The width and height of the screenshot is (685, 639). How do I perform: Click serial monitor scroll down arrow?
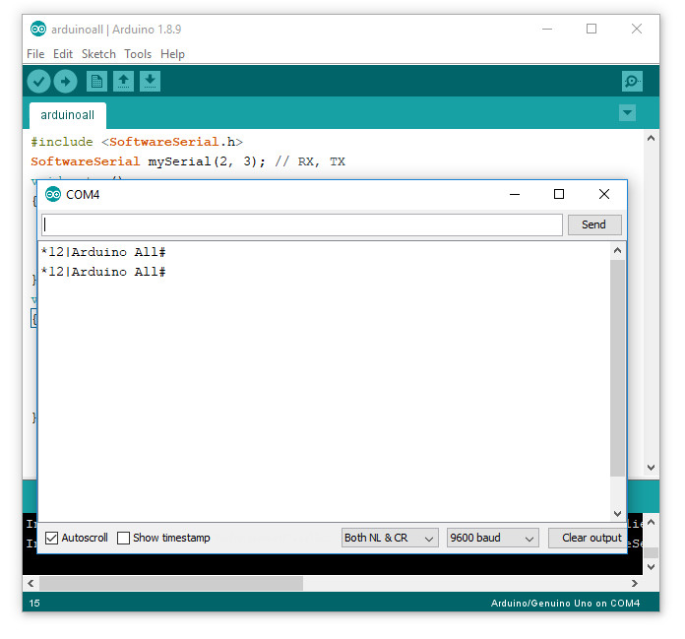pos(617,514)
